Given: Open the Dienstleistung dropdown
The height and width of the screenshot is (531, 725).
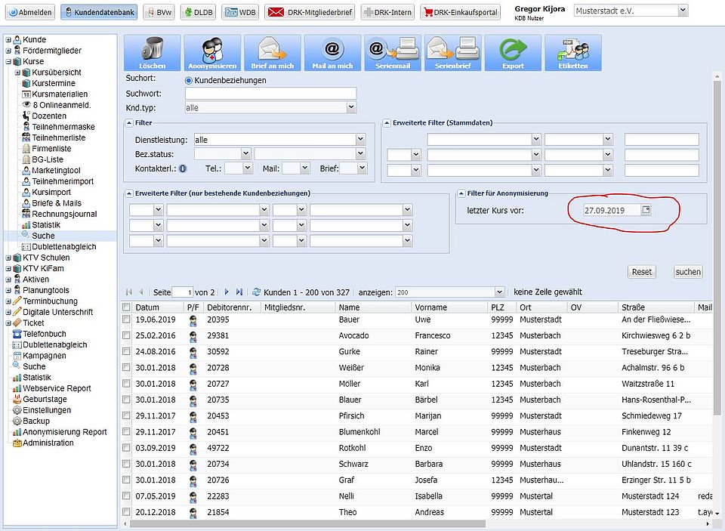Looking at the screenshot, I should [x=360, y=140].
